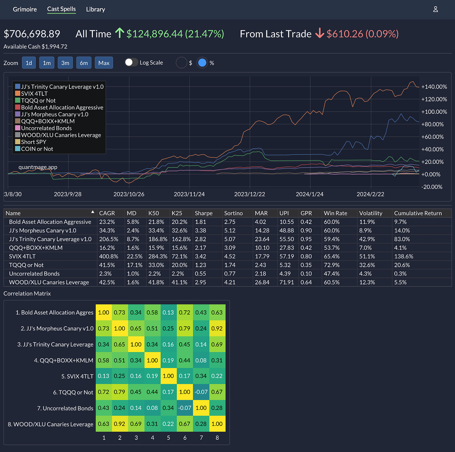Toggle SVIX 4TLT legend color box
The width and height of the screenshot is (455, 452).
tap(18, 94)
